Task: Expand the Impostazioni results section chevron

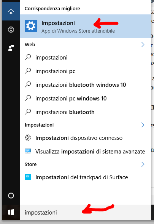Action: (x=143, y=125)
